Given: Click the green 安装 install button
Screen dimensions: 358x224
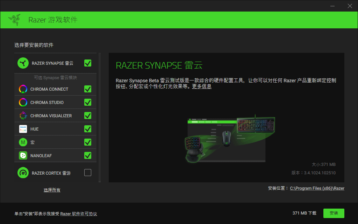Looking at the screenshot, I should [x=334, y=213].
